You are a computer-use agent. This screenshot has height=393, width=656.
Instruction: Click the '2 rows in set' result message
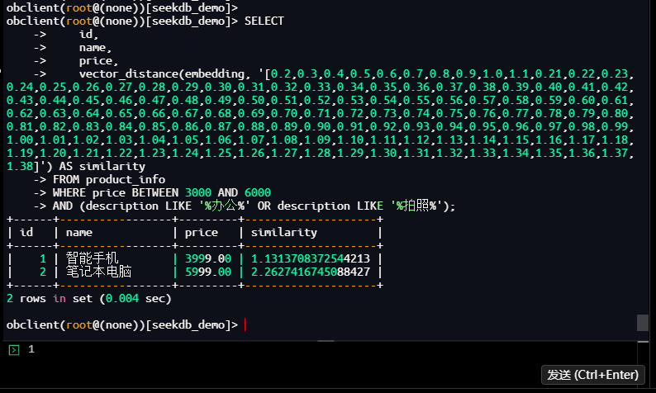89,298
